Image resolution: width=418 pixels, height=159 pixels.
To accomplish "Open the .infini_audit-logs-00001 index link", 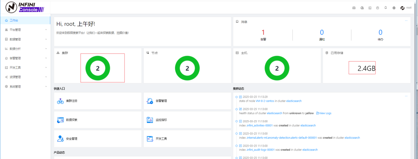I will click(x=260, y=150).
